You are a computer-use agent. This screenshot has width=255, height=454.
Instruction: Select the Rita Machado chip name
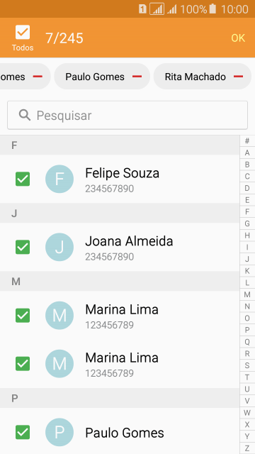pyautogui.click(x=195, y=77)
